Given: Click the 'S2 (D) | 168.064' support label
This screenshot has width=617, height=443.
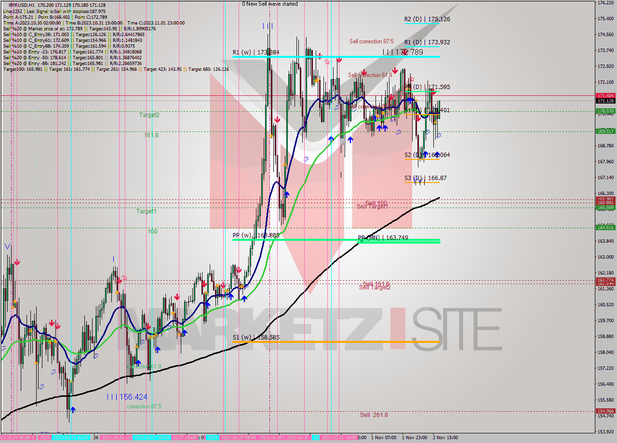Looking at the screenshot, I should (x=427, y=155).
